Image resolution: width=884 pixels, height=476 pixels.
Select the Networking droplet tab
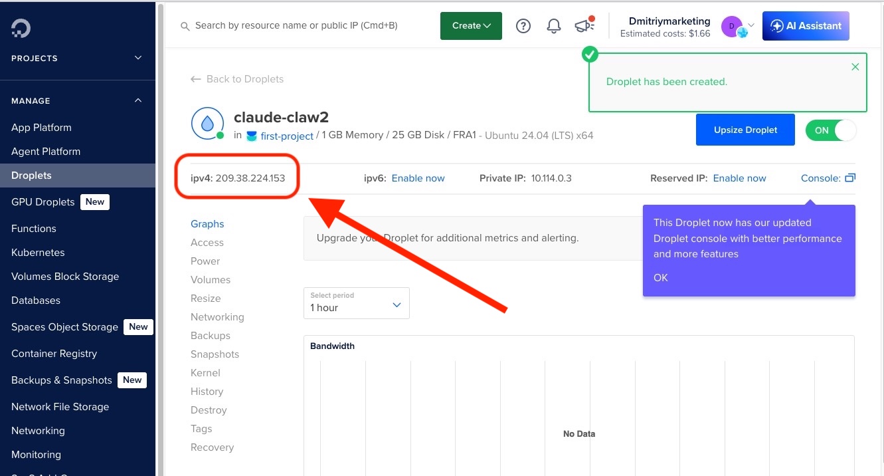(x=217, y=317)
